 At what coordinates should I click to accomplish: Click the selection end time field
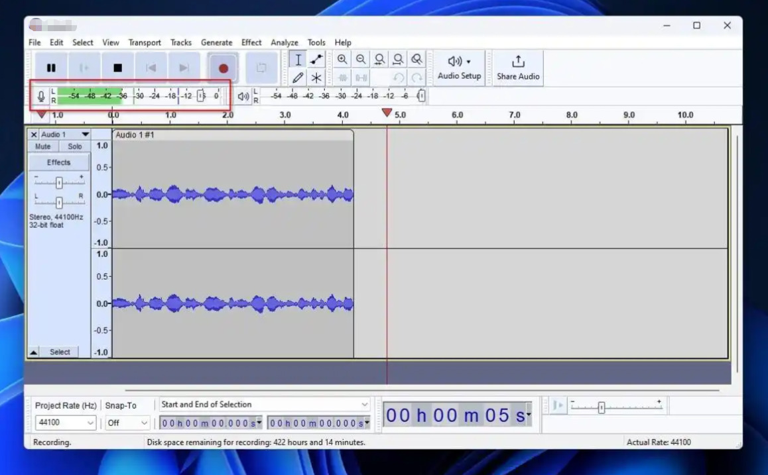coord(318,423)
